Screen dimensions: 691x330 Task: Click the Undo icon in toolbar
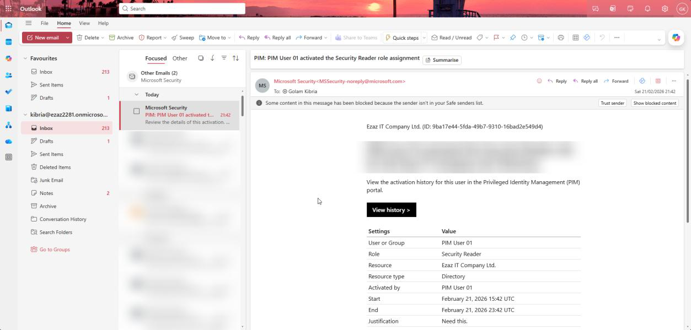pyautogui.click(x=602, y=37)
